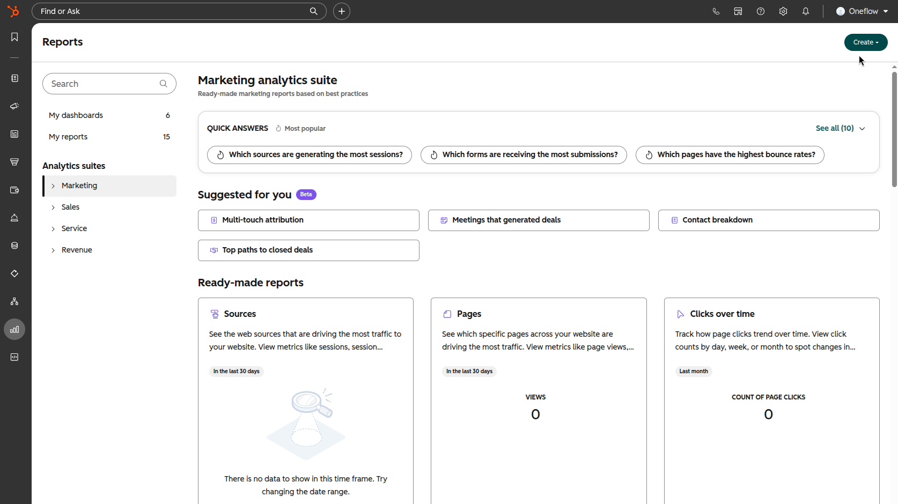
Task: Expand See all (10) quick answers
Action: pyautogui.click(x=840, y=128)
